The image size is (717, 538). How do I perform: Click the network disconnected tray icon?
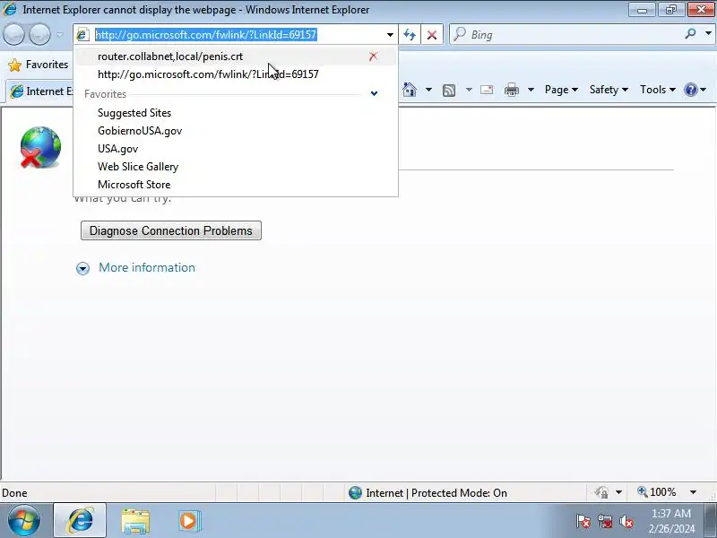(604, 521)
